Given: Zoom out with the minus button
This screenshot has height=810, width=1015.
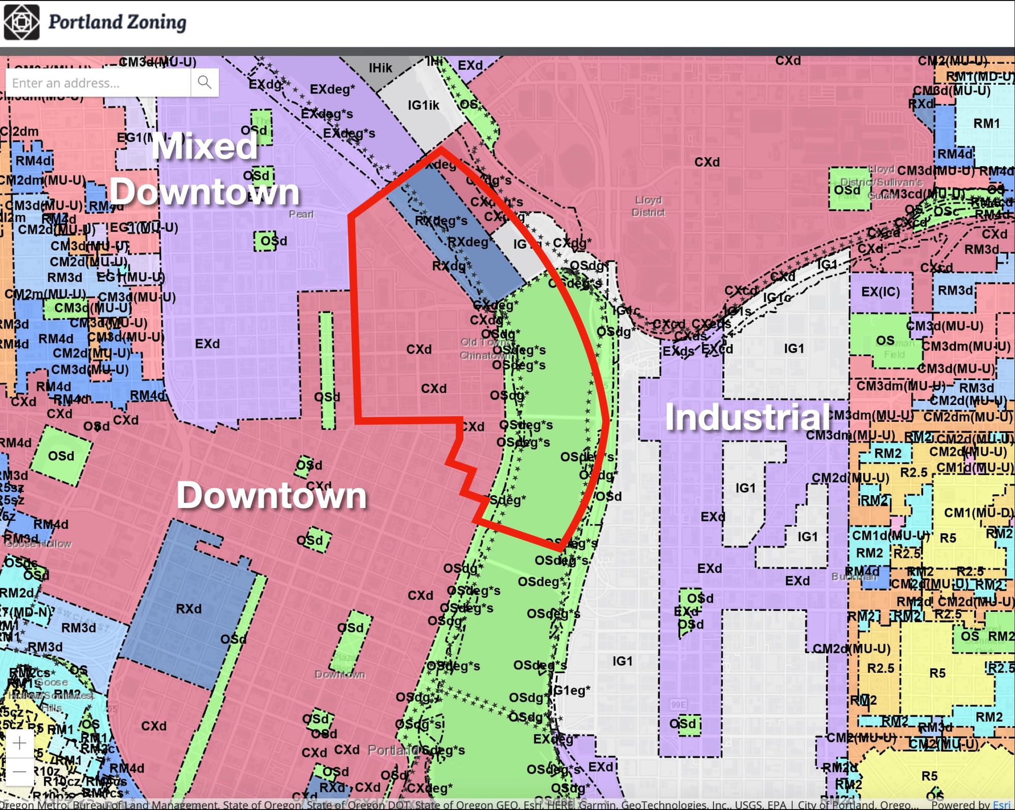Looking at the screenshot, I should pyautogui.click(x=19, y=772).
